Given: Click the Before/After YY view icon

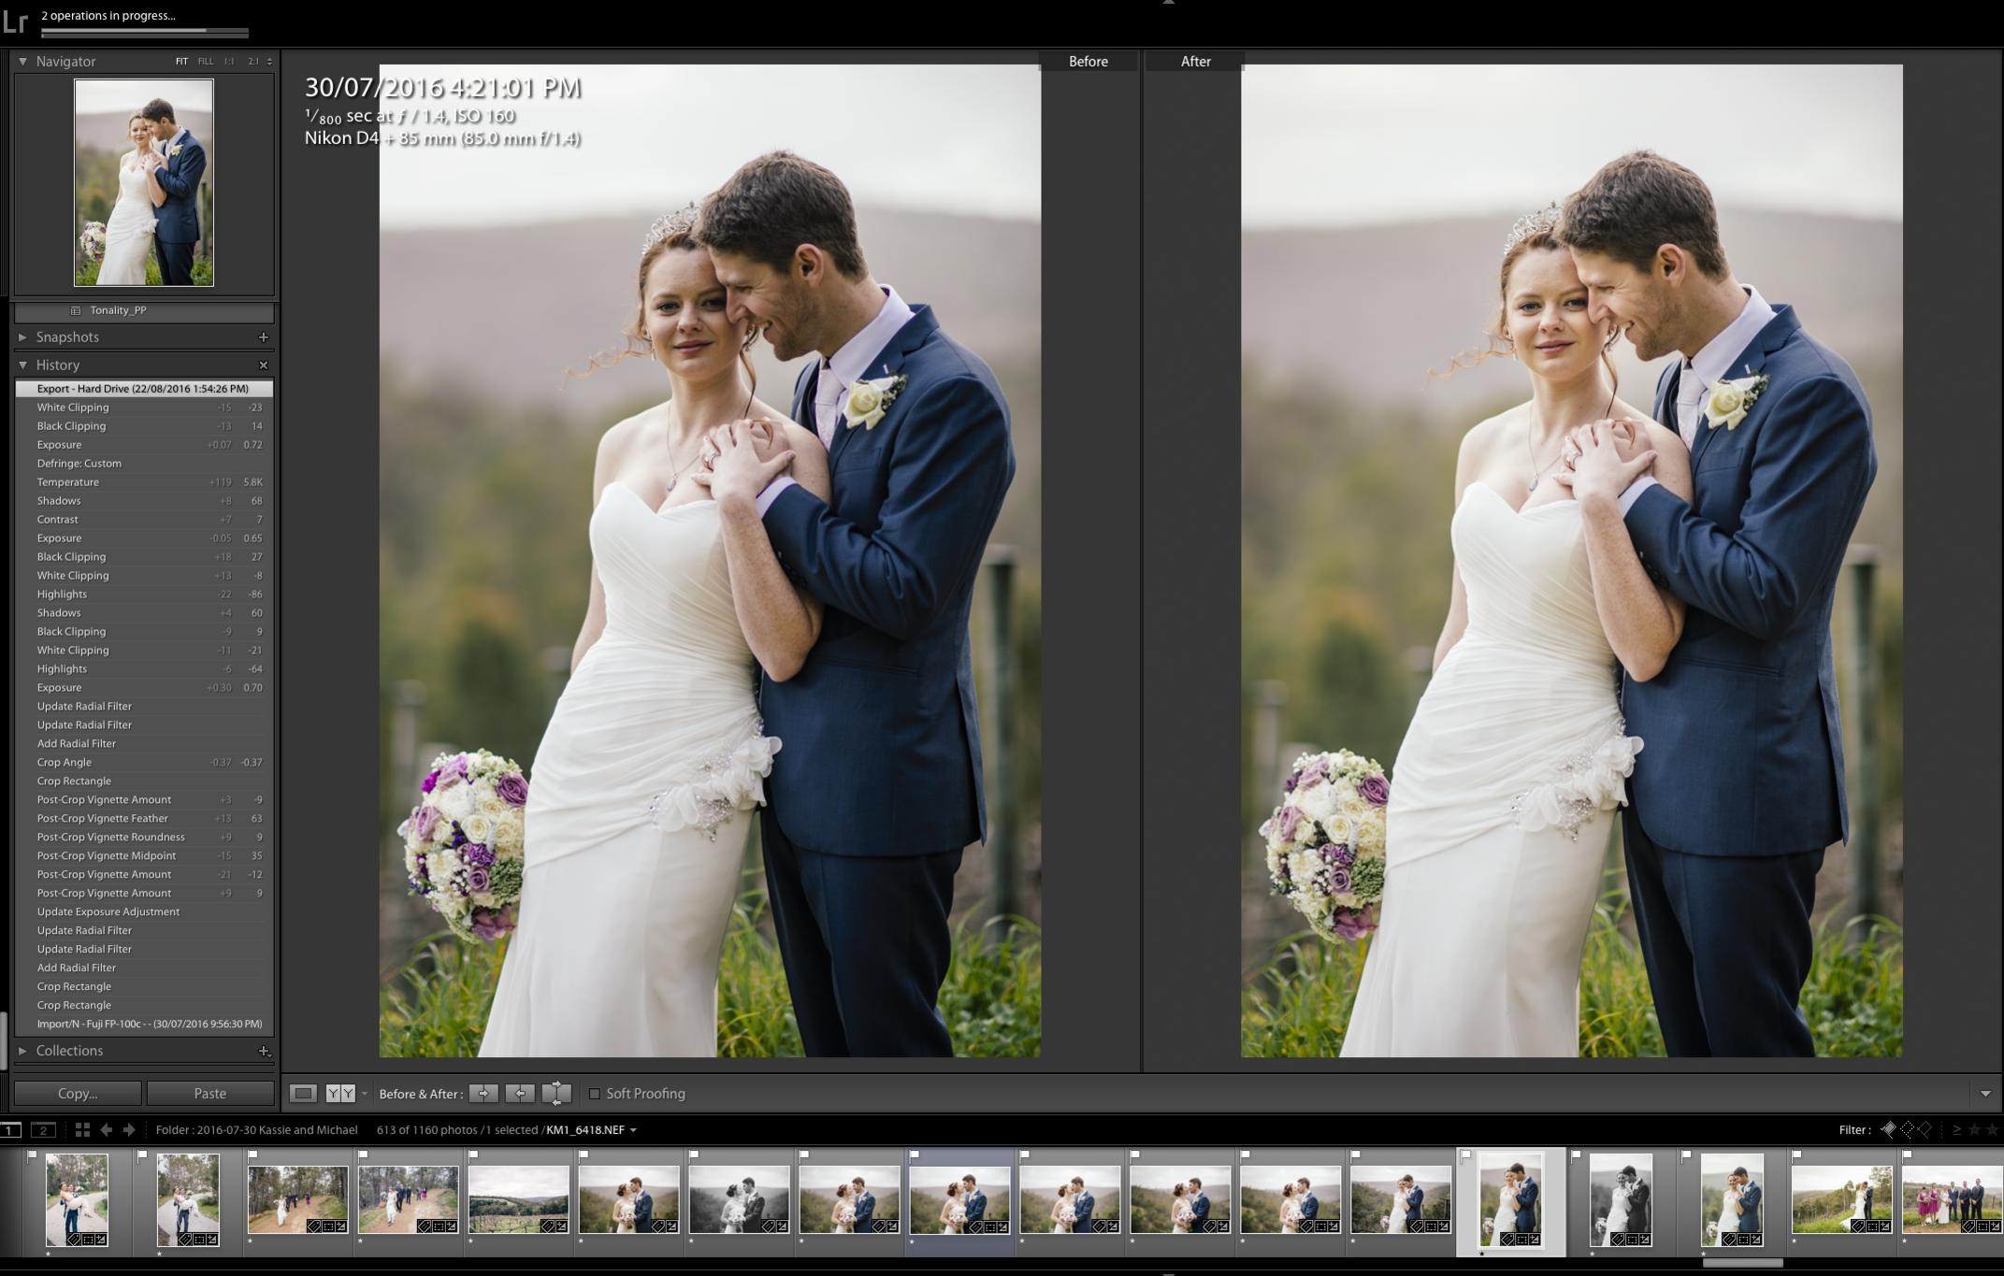Looking at the screenshot, I should click(x=339, y=1093).
